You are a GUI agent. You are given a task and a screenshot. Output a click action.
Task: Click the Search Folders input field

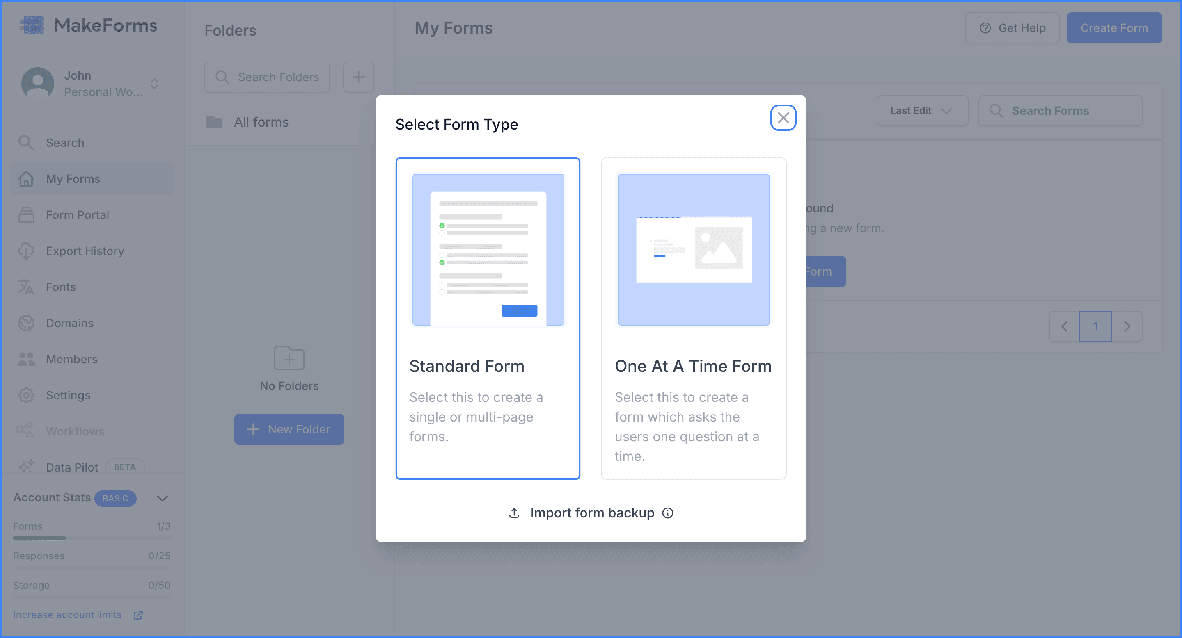click(x=267, y=77)
